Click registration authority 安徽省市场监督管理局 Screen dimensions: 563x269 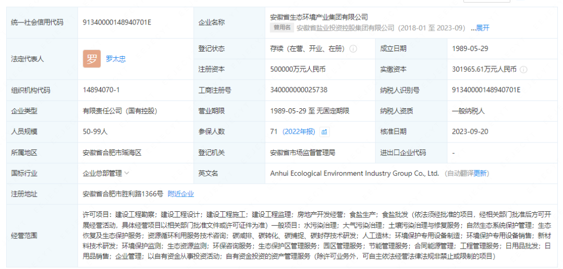(302, 152)
